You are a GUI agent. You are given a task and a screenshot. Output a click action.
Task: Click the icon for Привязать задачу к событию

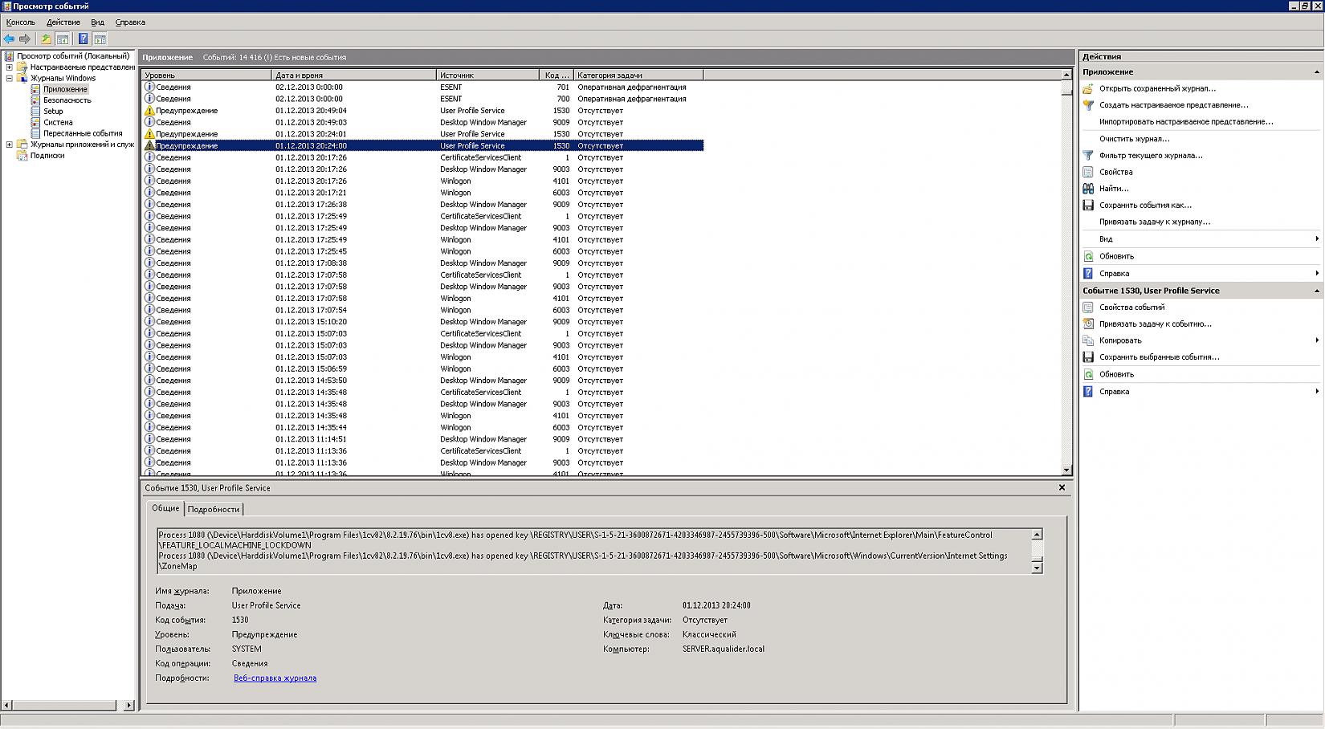point(1088,324)
